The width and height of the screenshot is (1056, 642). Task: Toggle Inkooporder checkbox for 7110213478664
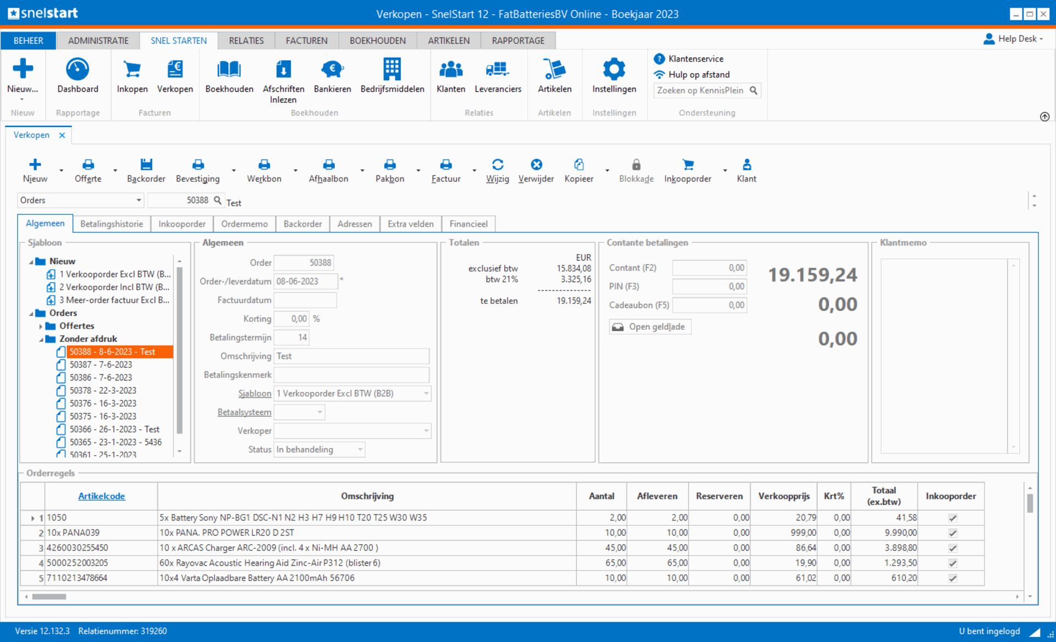point(953,578)
